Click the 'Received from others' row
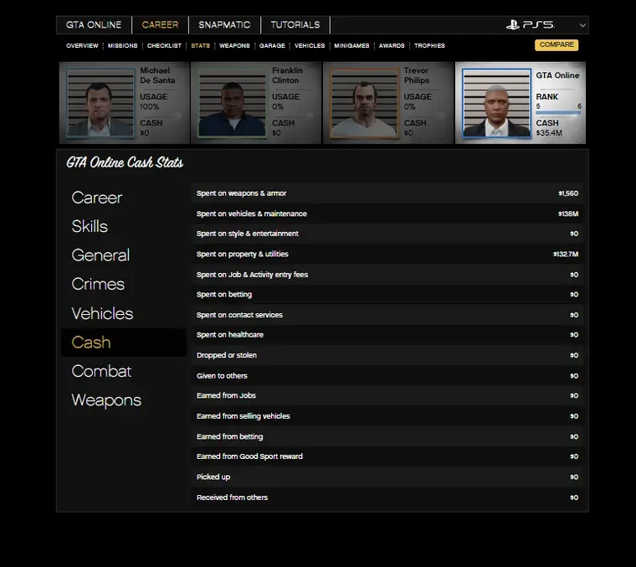 (387, 497)
